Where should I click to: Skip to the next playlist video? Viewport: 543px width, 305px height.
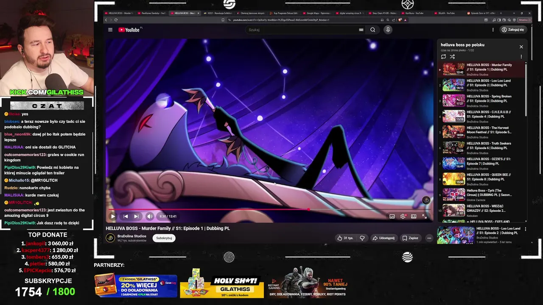tap(136, 216)
